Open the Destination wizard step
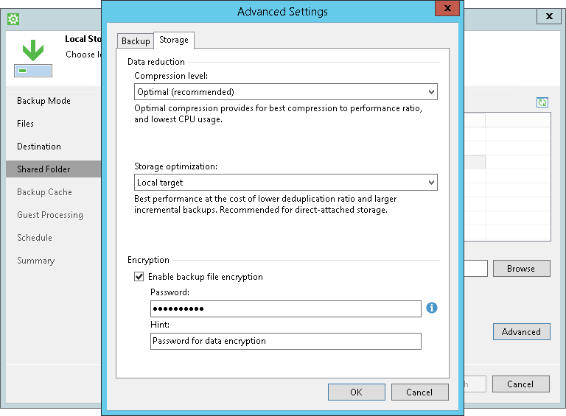 pos(39,147)
